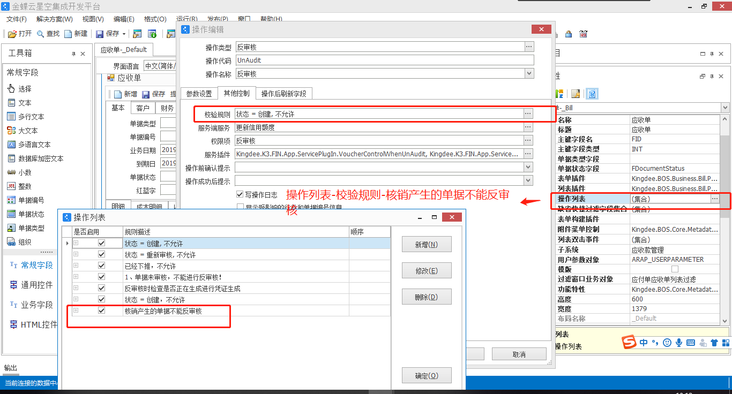Image resolution: width=732 pixels, height=394 pixels.
Task: Toggle enable checkbox of first 状态 = 创建 rule
Action: pos(102,244)
